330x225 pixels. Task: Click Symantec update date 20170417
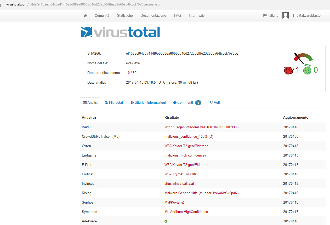291,212
